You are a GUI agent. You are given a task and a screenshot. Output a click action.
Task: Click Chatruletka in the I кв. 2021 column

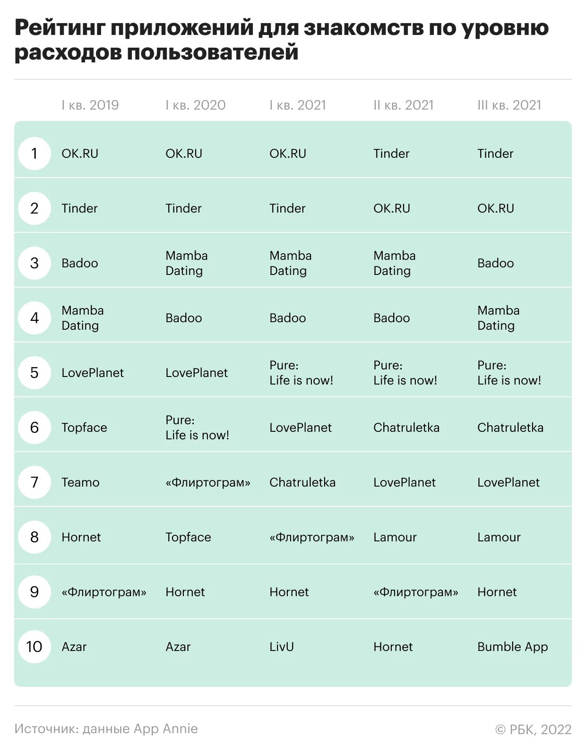[x=302, y=482]
